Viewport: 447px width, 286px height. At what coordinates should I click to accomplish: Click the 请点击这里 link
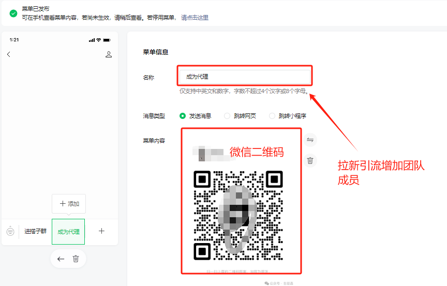coord(195,18)
